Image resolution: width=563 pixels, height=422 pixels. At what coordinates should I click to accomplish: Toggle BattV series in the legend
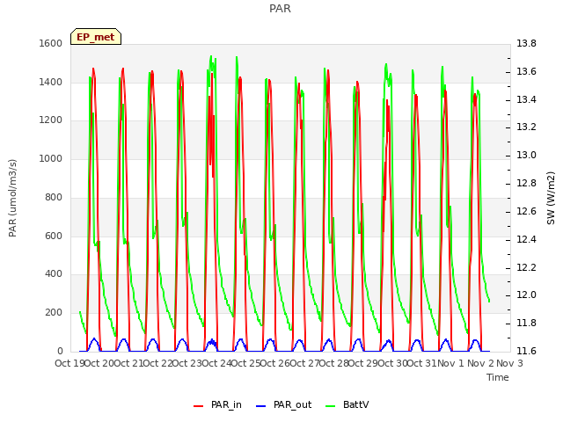click(x=347, y=404)
